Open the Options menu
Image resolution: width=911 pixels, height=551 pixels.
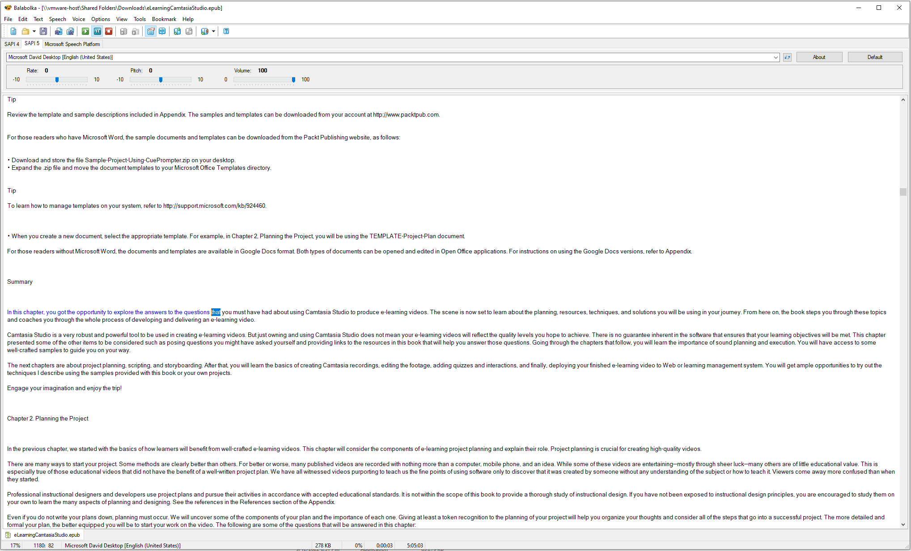coord(101,19)
